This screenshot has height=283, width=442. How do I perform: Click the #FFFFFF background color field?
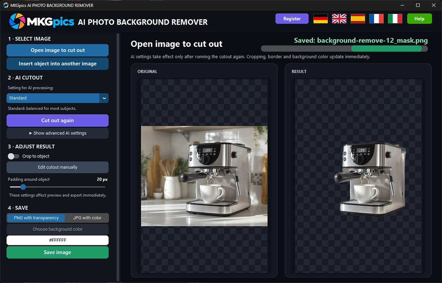pos(58,240)
